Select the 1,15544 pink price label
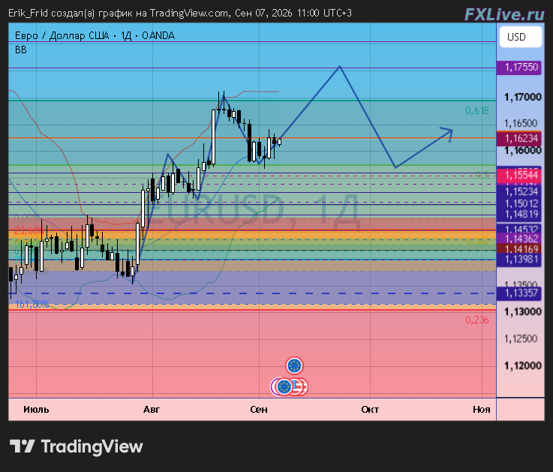 click(x=518, y=176)
